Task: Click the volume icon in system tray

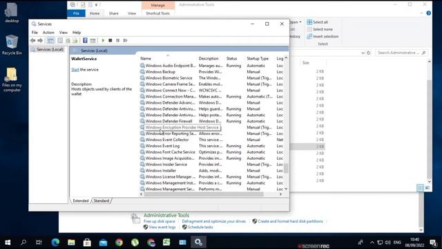Action: [x=388, y=243]
